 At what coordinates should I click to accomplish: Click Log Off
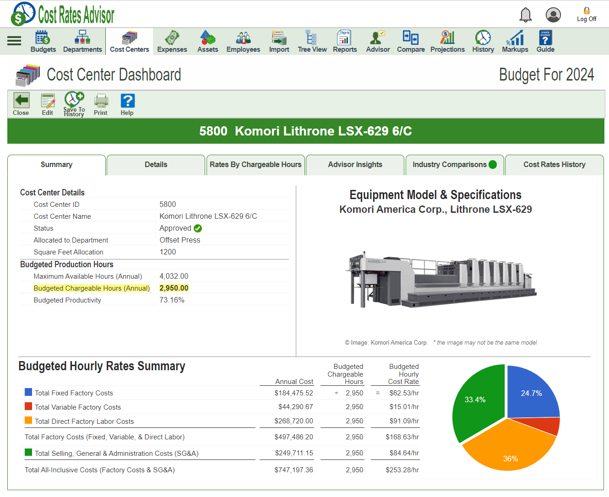(x=587, y=15)
